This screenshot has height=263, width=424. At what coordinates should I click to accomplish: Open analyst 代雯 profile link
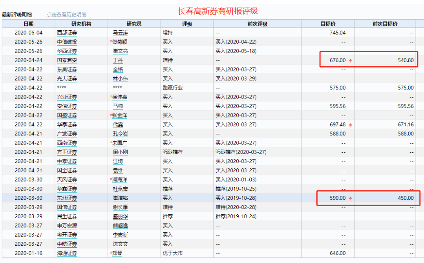118,124
